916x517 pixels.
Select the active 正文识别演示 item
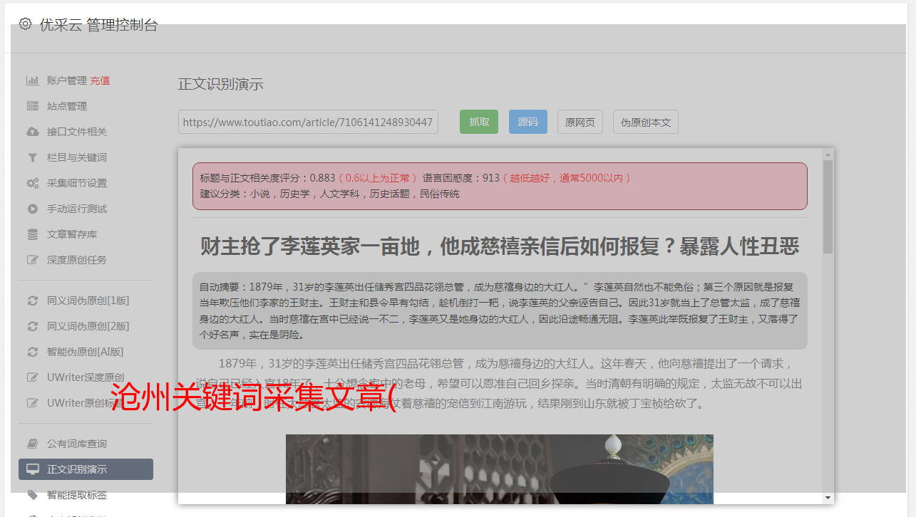pos(86,469)
